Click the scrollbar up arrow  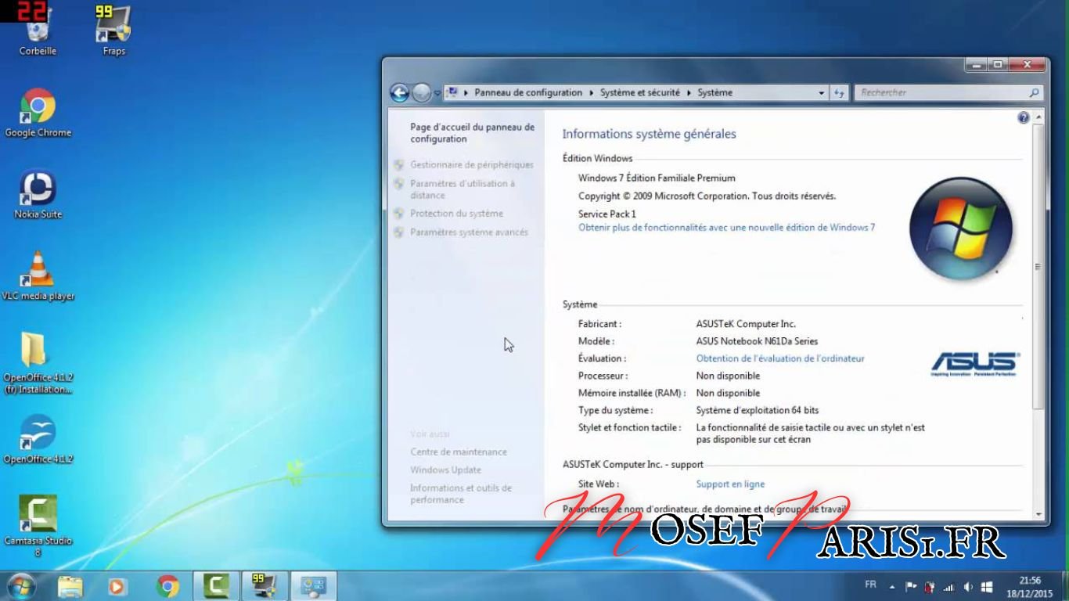pyautogui.click(x=1038, y=117)
